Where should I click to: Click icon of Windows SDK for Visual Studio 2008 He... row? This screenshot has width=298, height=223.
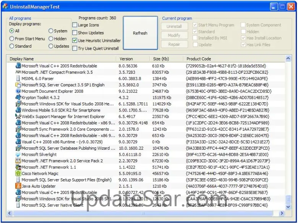point(18,104)
